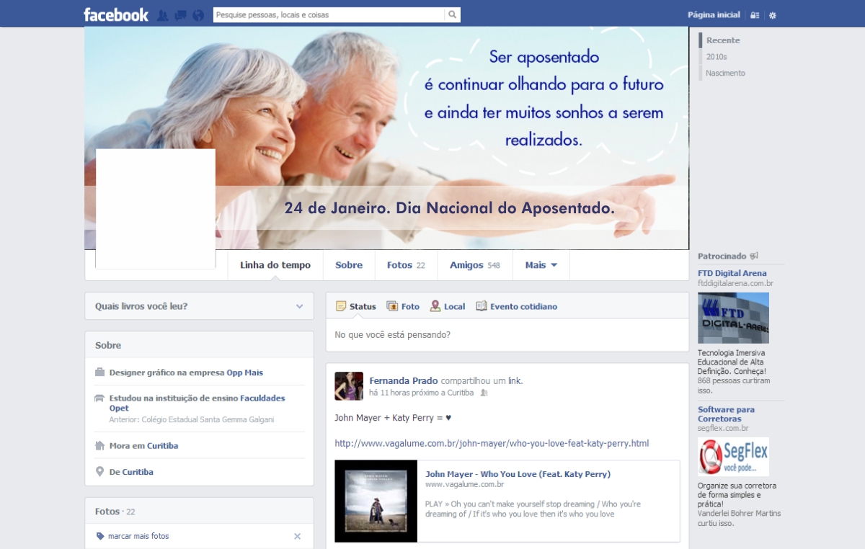Click 'há 11 horas' post timestamp
865x549 pixels.
click(x=389, y=393)
